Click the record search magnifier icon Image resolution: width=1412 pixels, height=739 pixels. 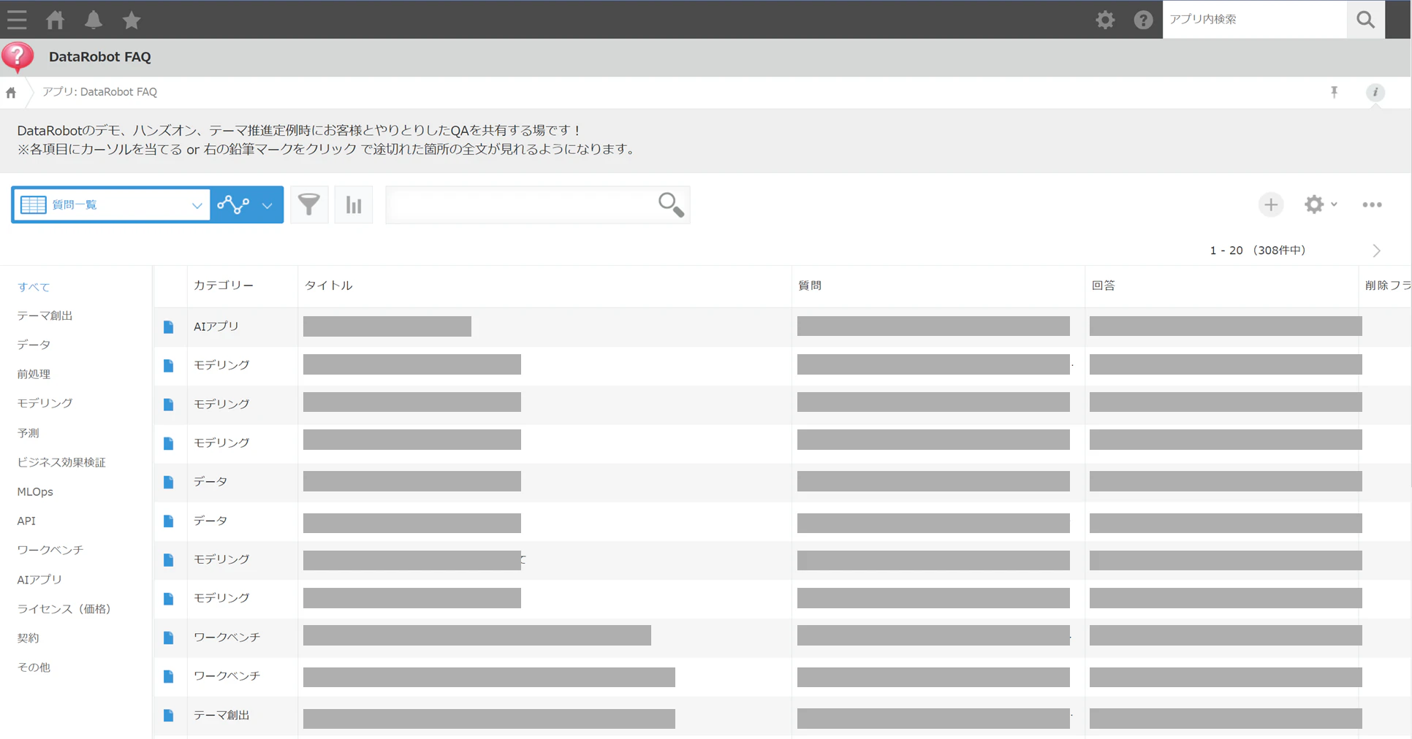[x=671, y=205]
